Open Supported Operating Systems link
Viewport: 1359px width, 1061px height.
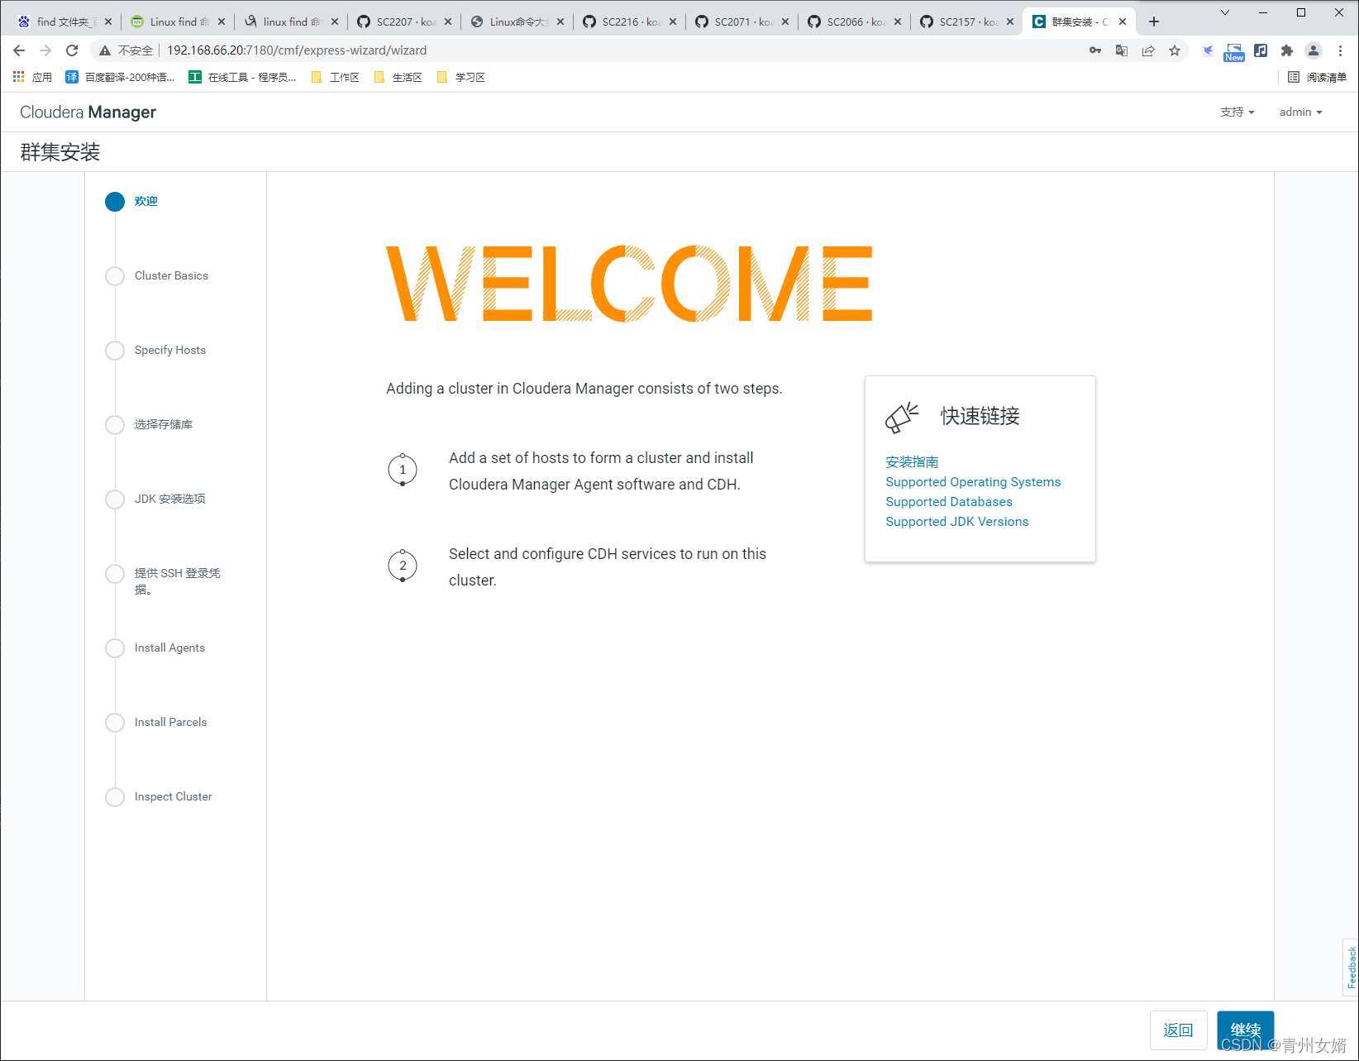coord(973,481)
